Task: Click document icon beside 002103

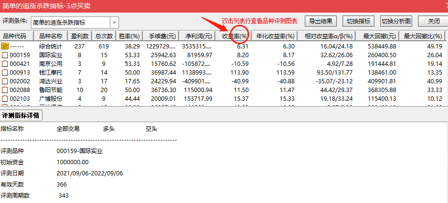Action: click(4, 99)
